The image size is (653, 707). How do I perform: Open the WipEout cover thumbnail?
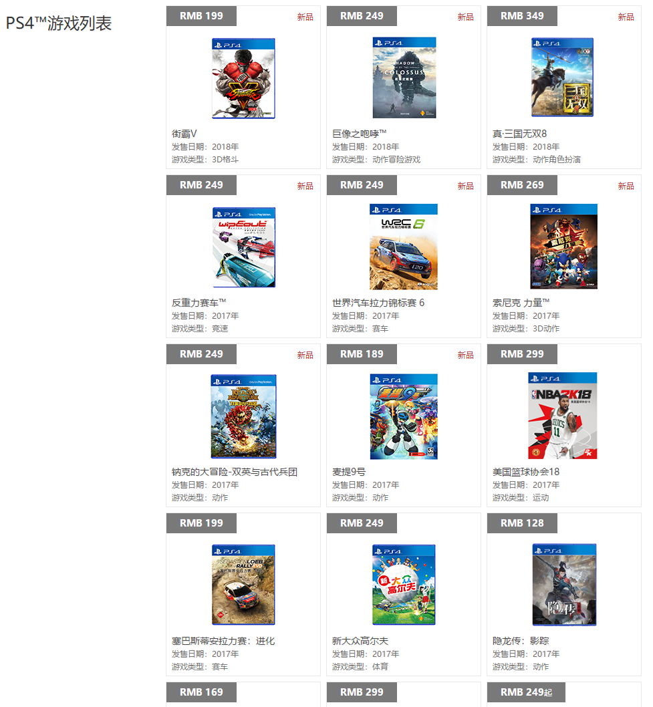pos(243,247)
